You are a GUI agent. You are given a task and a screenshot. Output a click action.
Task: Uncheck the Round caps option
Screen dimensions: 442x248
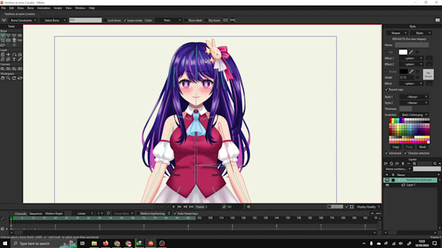387,89
